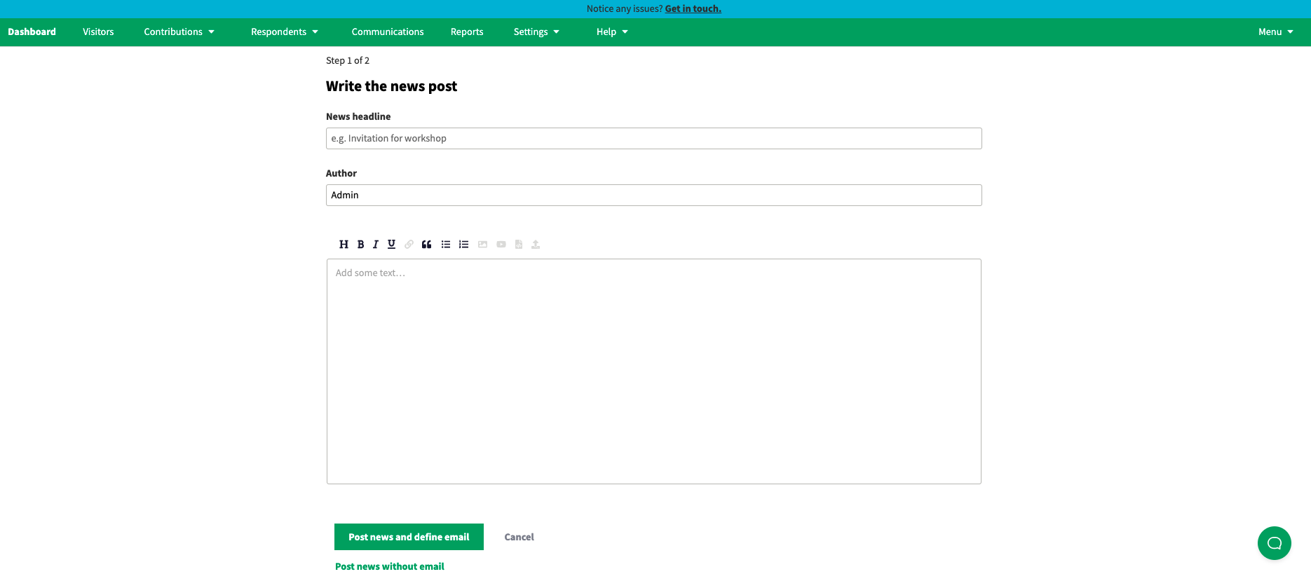This screenshot has height=581, width=1311.
Task: Follow the Get in touch link
Action: coord(693,9)
